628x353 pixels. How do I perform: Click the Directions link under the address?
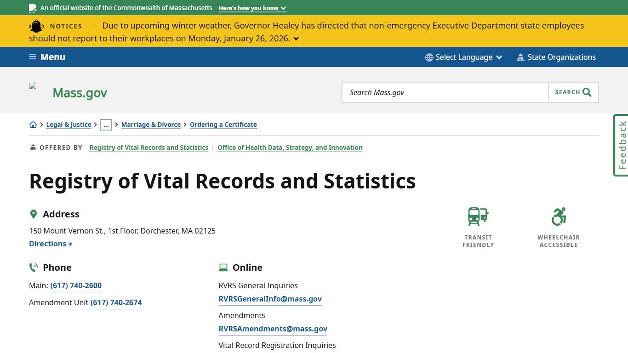50,244
